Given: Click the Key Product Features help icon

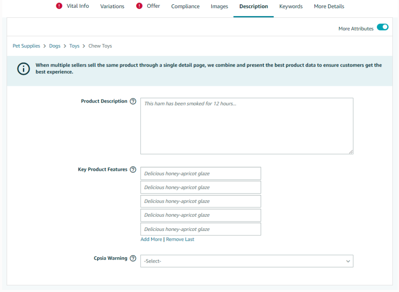Looking at the screenshot, I should coord(133,169).
